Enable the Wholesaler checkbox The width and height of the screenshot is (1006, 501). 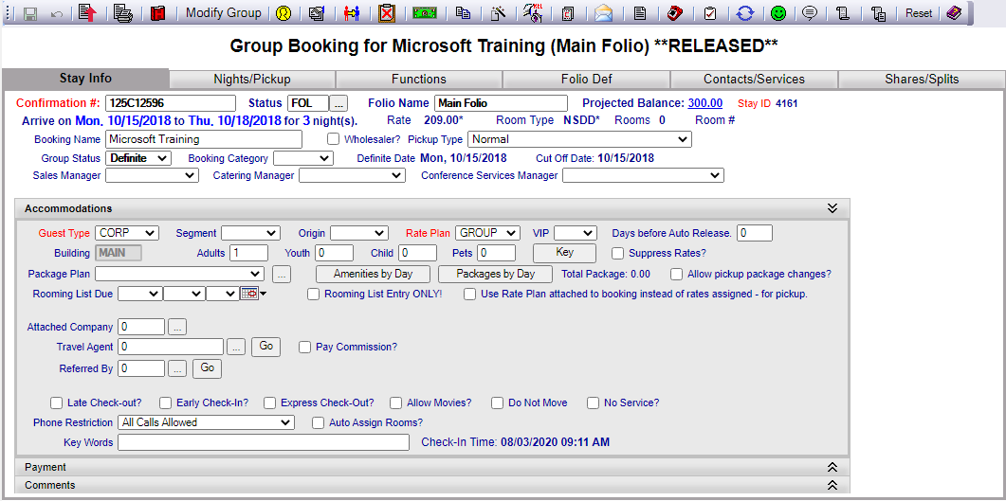[334, 139]
